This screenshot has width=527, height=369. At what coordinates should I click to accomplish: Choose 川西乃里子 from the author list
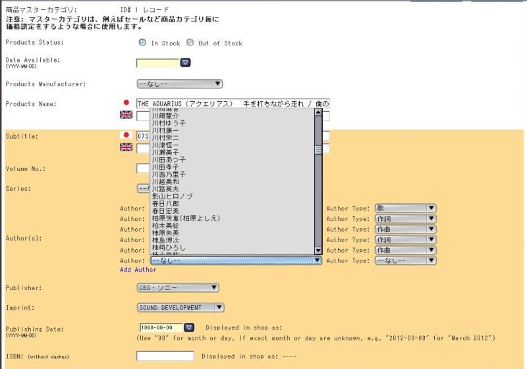pos(233,174)
